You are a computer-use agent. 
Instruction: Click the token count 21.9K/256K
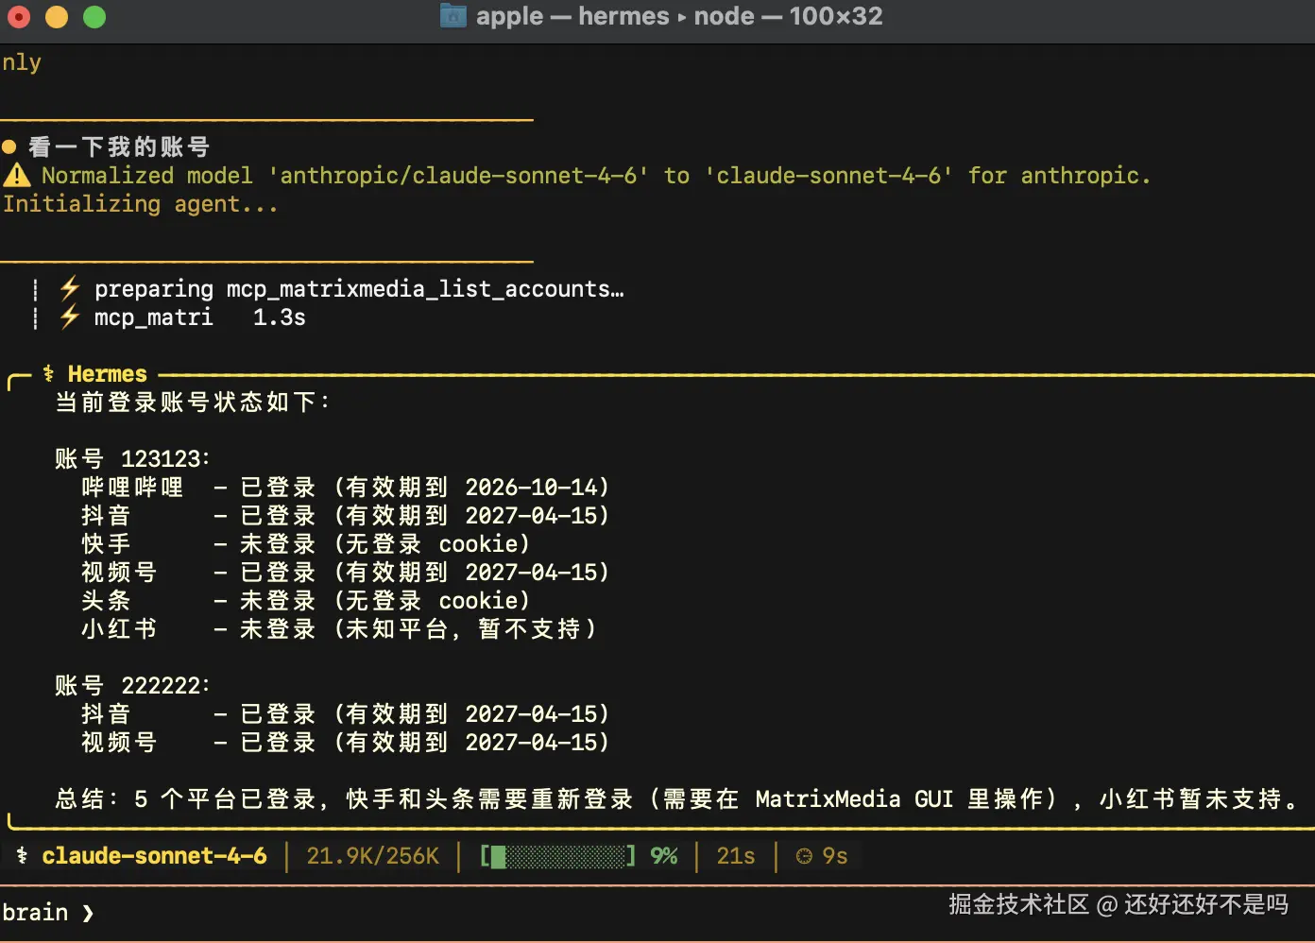pyautogui.click(x=373, y=856)
